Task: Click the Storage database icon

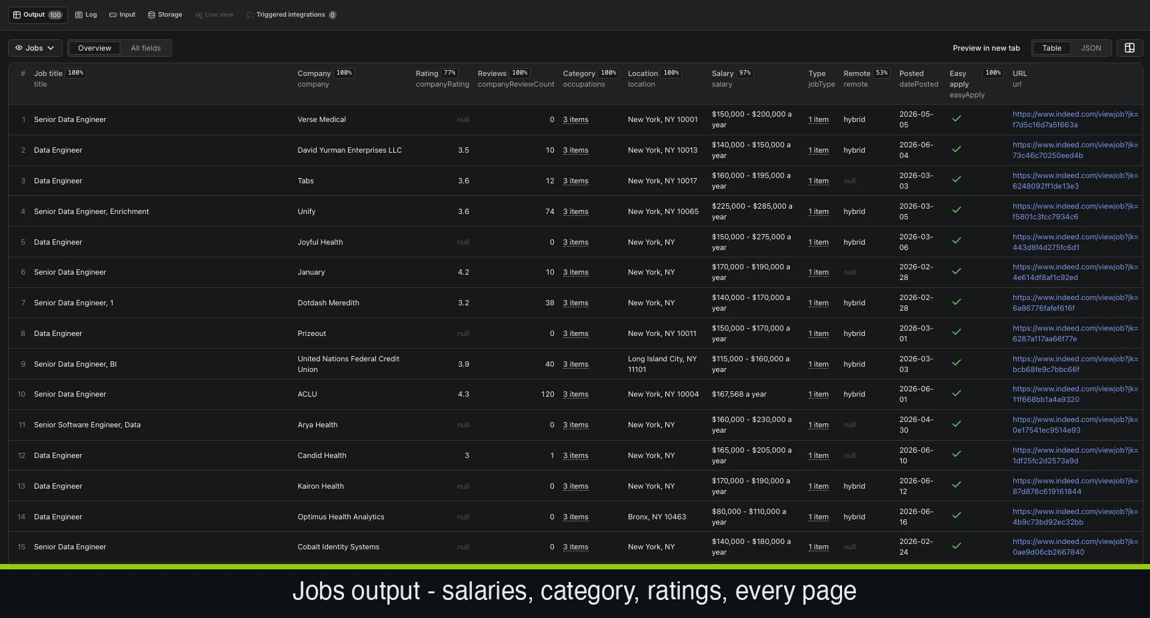Action: pyautogui.click(x=151, y=15)
